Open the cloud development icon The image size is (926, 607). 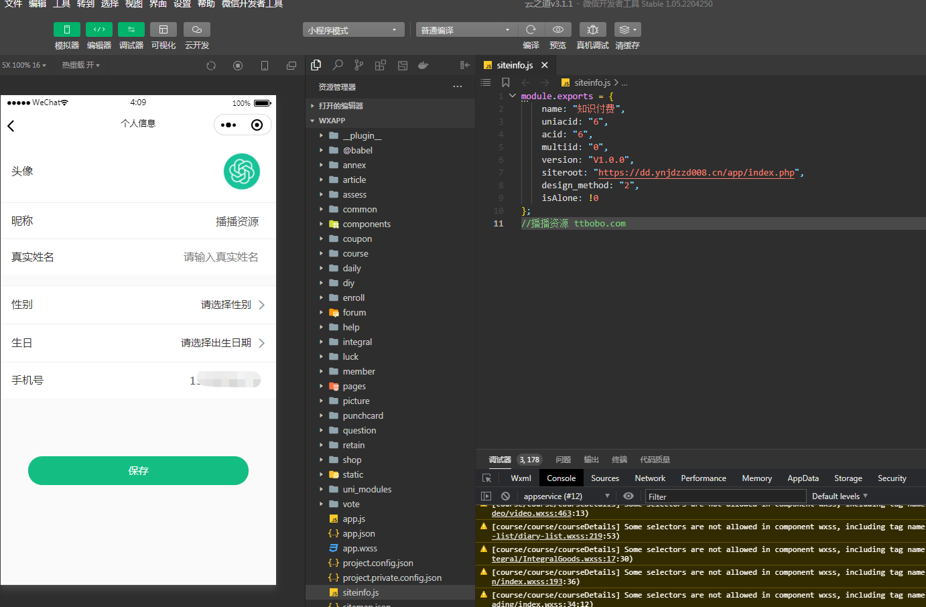(197, 29)
